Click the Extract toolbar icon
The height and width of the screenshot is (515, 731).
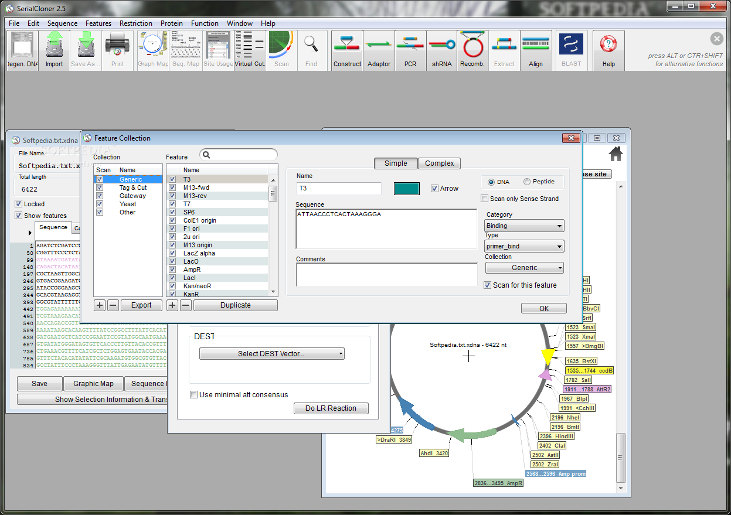click(x=504, y=50)
